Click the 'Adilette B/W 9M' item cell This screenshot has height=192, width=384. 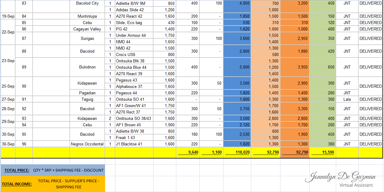pyautogui.click(x=134, y=3)
